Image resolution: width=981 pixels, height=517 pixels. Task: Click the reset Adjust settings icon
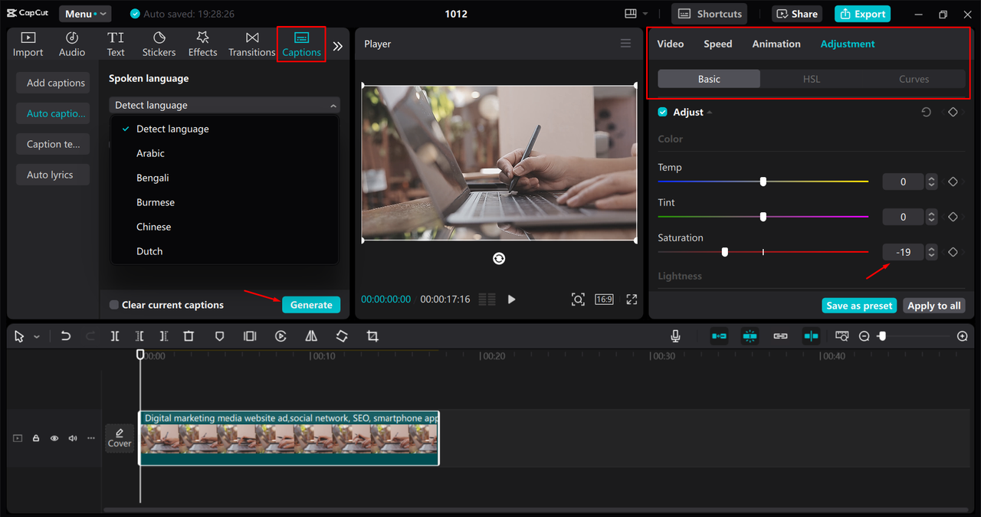[926, 112]
